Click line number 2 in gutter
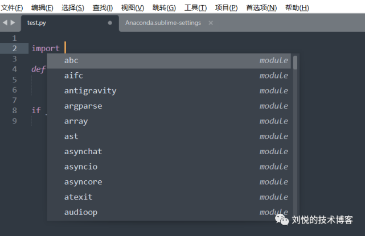The image size is (365, 236). coord(14,48)
